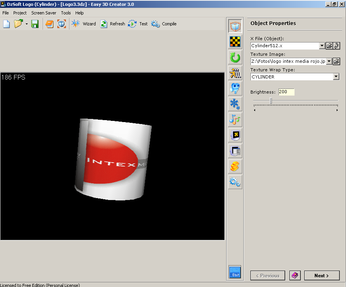The width and height of the screenshot is (346, 287).
Task: Click the "Texture Image:" label
Action: pos(268,54)
